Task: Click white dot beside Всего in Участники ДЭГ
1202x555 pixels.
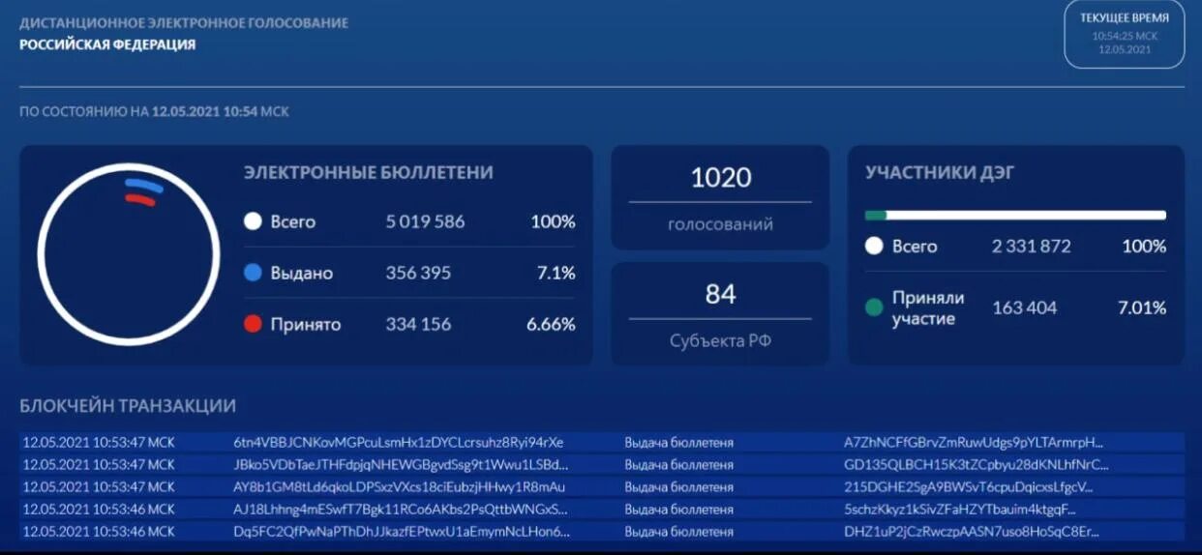Action: 874,246
